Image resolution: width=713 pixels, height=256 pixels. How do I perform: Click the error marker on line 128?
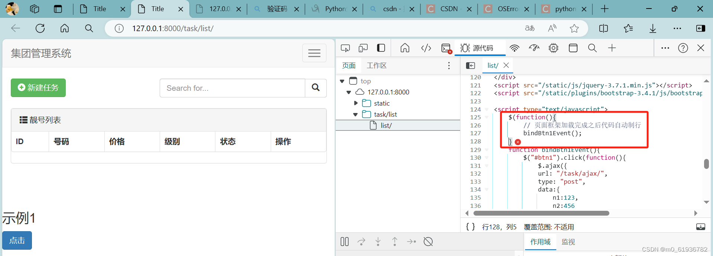[x=518, y=142]
